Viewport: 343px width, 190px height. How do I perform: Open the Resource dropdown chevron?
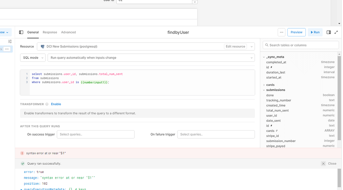252,46
